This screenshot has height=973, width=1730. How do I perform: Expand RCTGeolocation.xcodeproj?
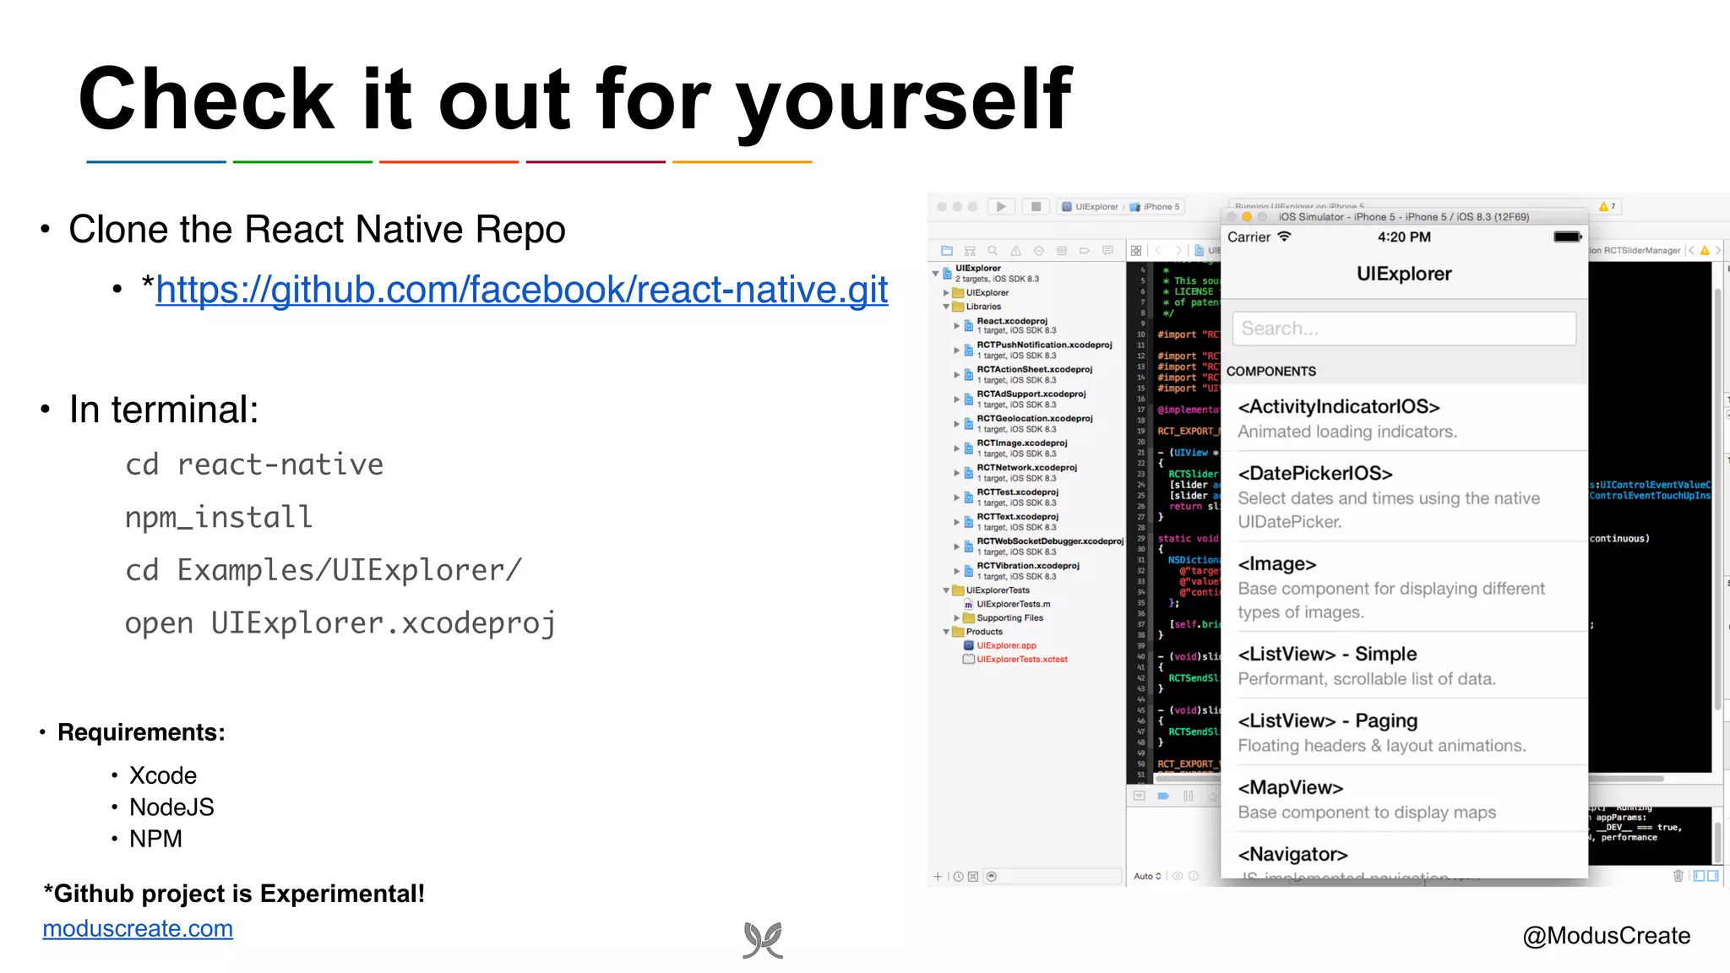click(x=957, y=423)
